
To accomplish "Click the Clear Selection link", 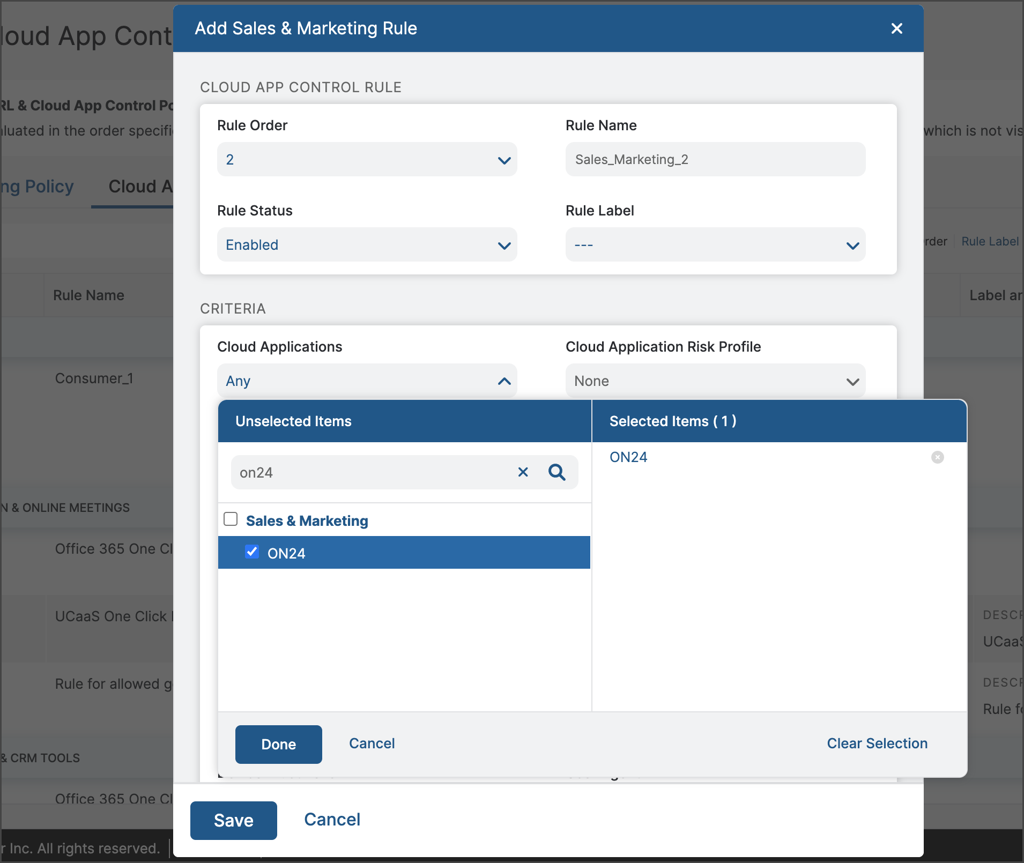I will tap(877, 743).
